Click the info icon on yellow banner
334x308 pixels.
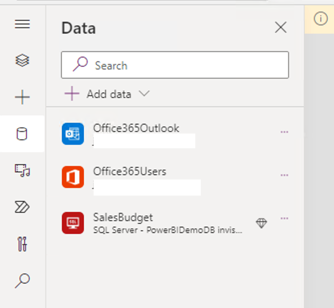tap(320, 19)
